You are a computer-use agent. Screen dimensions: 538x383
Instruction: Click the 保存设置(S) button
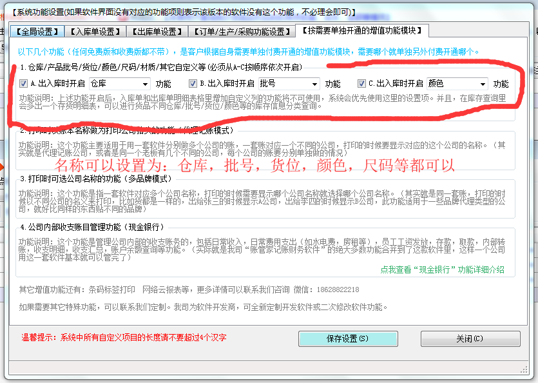pos(348,339)
